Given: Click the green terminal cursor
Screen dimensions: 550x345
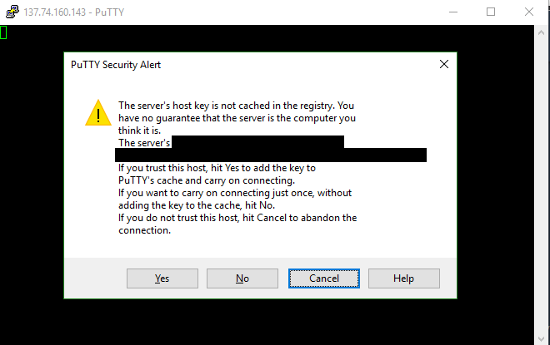Looking at the screenshot, I should [3, 32].
